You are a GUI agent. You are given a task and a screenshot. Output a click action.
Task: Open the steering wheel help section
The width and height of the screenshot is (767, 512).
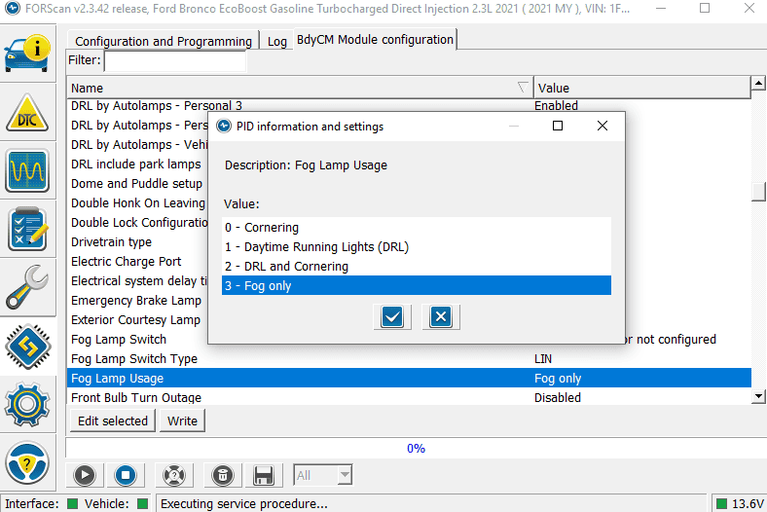pyautogui.click(x=27, y=462)
